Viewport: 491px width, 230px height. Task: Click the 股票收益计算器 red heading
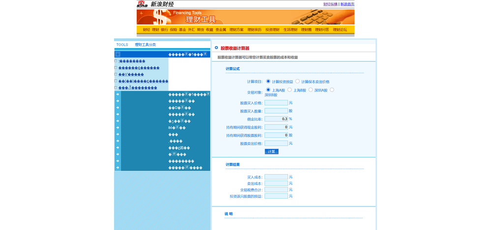click(235, 48)
